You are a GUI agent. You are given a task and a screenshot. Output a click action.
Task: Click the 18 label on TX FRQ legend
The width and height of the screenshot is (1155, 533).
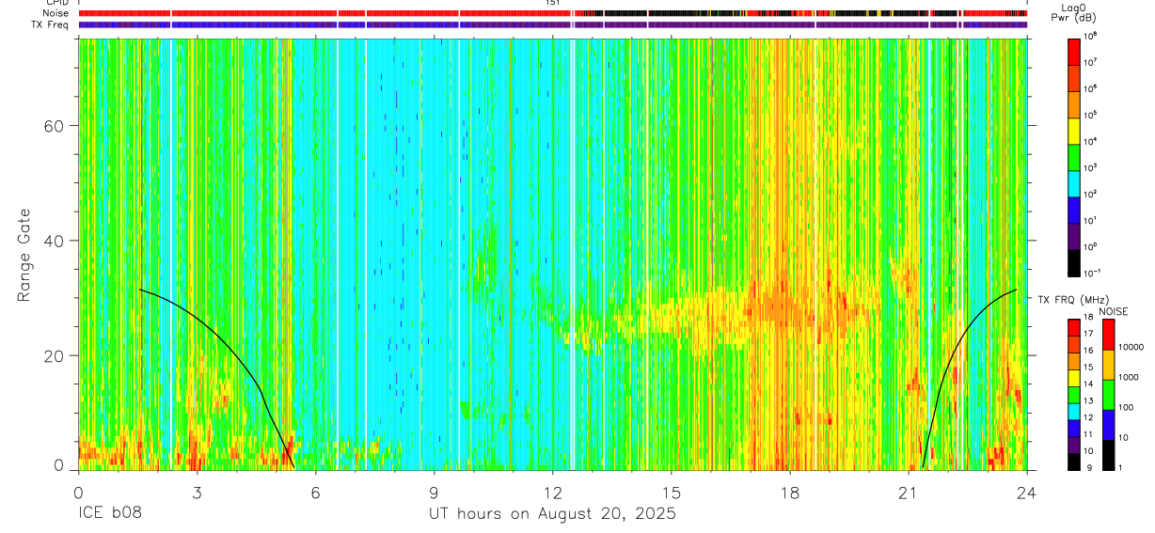[1089, 319]
